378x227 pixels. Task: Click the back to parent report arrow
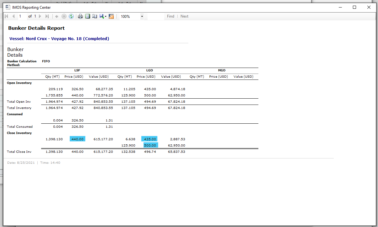click(57, 16)
